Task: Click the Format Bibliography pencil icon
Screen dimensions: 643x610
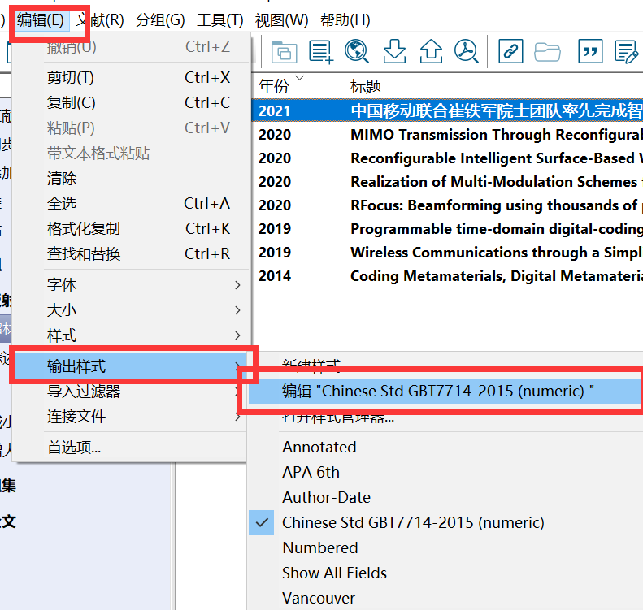Action: [x=627, y=52]
